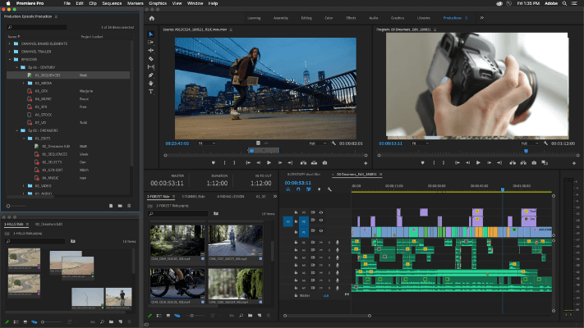Expand the CHANNEL BRAND ELEMENTS folder
This screenshot has width=584, height=328.
(x=10, y=44)
